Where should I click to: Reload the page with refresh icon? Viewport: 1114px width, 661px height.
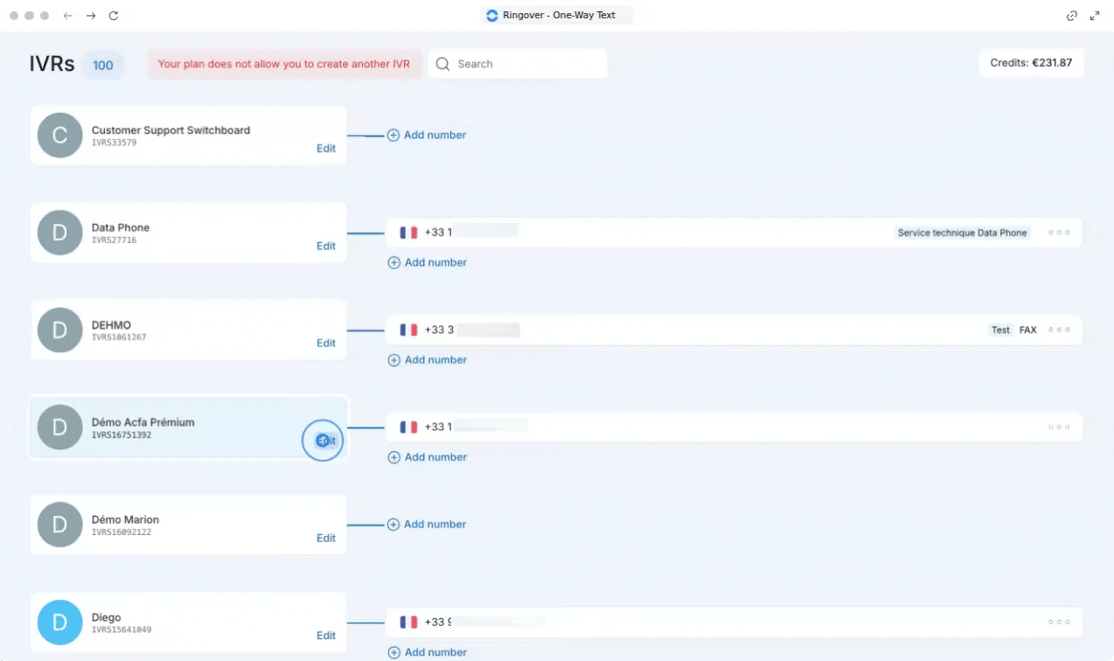pos(114,16)
